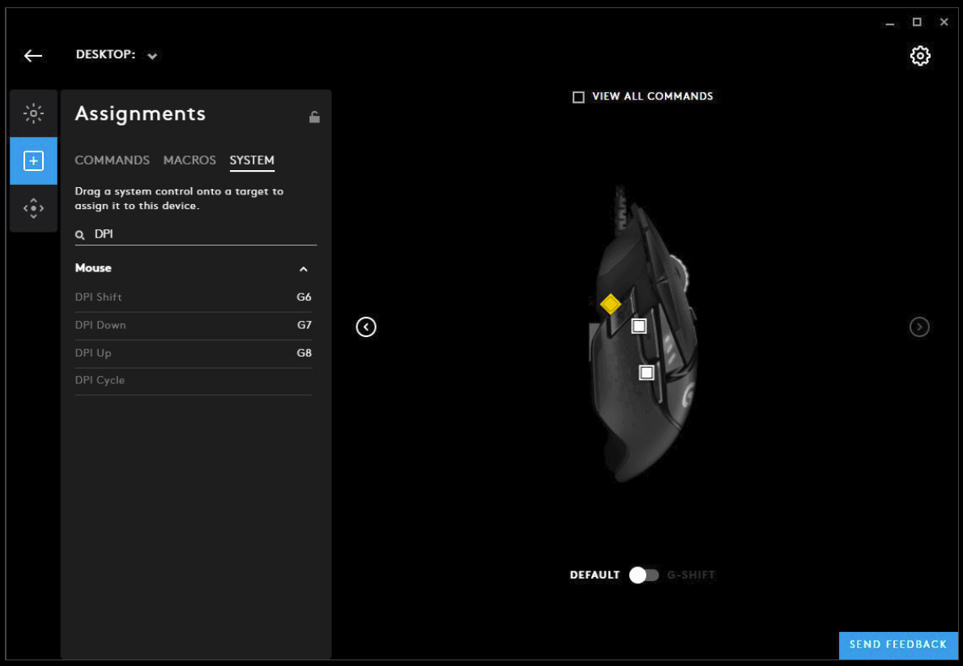Open the settings gear icon
The width and height of the screenshot is (963, 666).
tap(920, 56)
